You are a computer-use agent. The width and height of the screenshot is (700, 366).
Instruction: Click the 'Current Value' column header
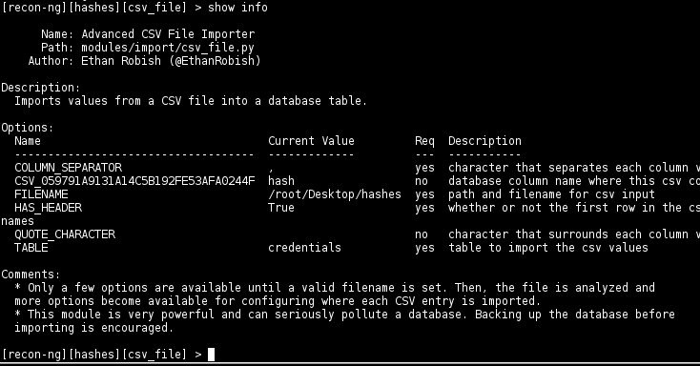(x=311, y=141)
